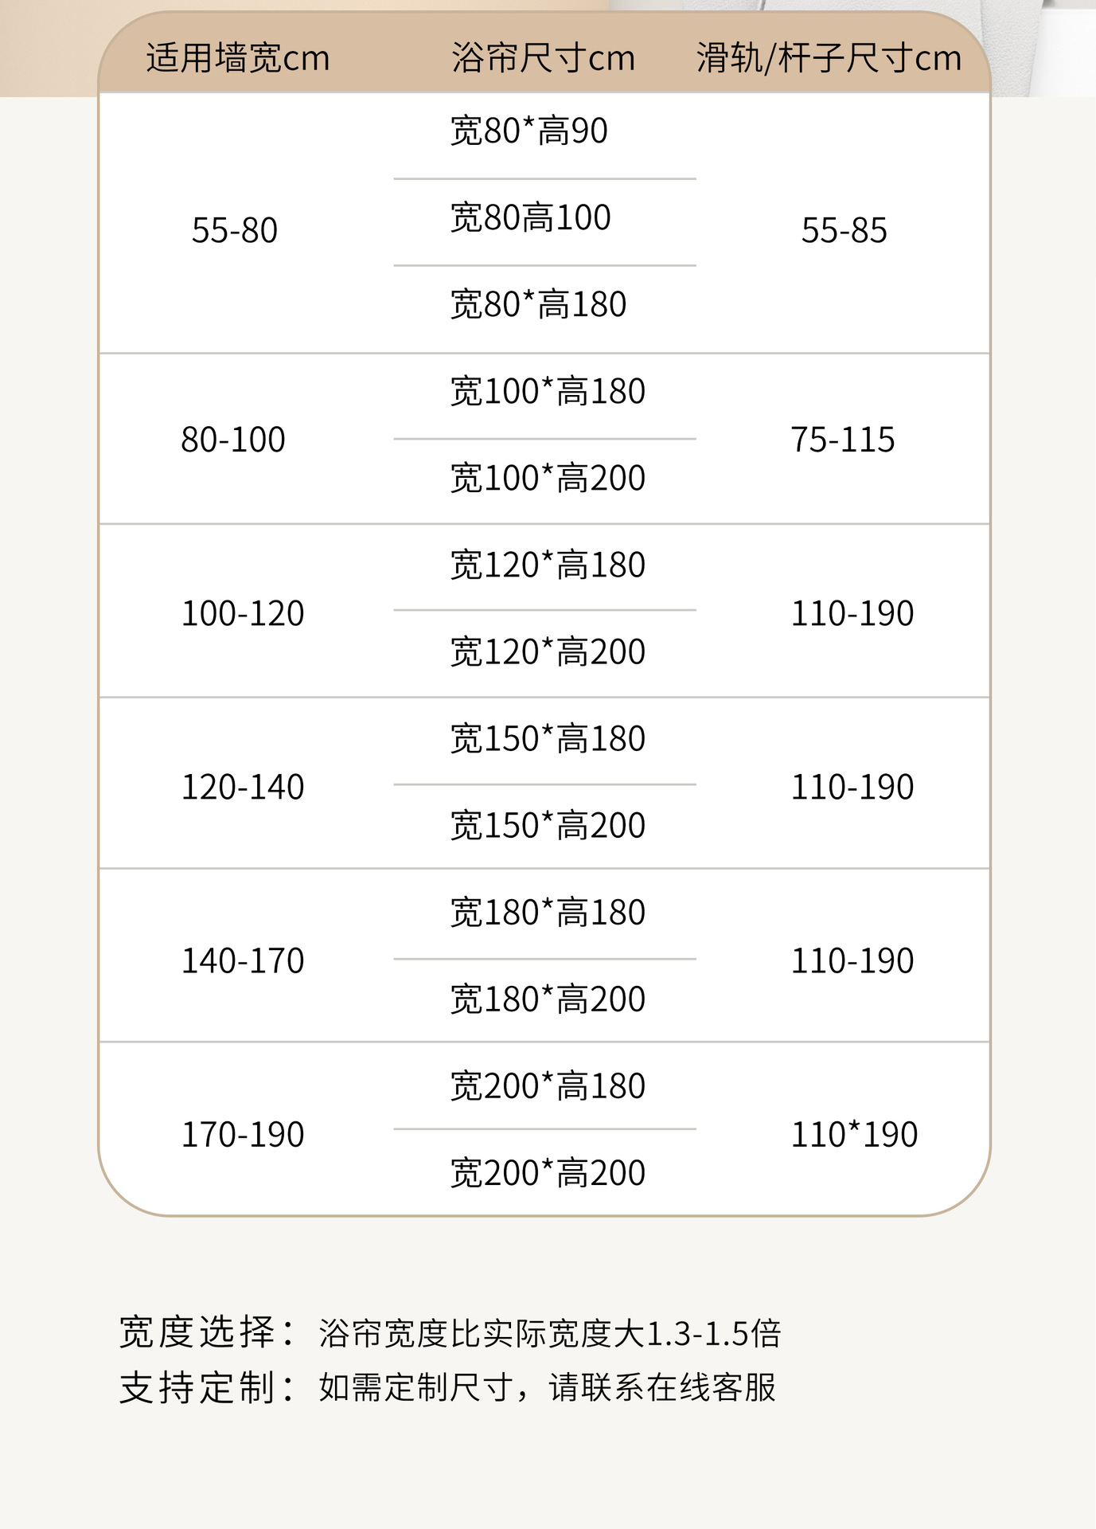Select the 55-80 wall width cell
1096x1529 pixels.
click(234, 231)
